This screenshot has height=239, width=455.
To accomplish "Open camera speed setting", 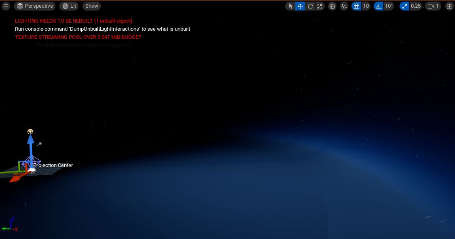I will (433, 6).
